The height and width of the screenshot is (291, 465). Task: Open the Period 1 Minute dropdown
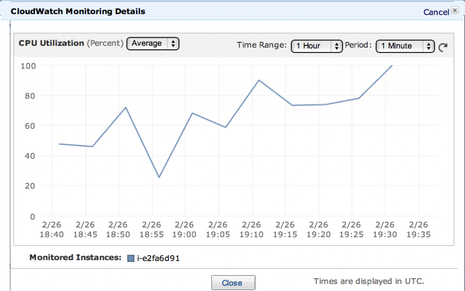tap(405, 46)
